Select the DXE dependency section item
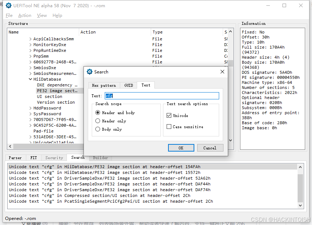 coord(57,85)
